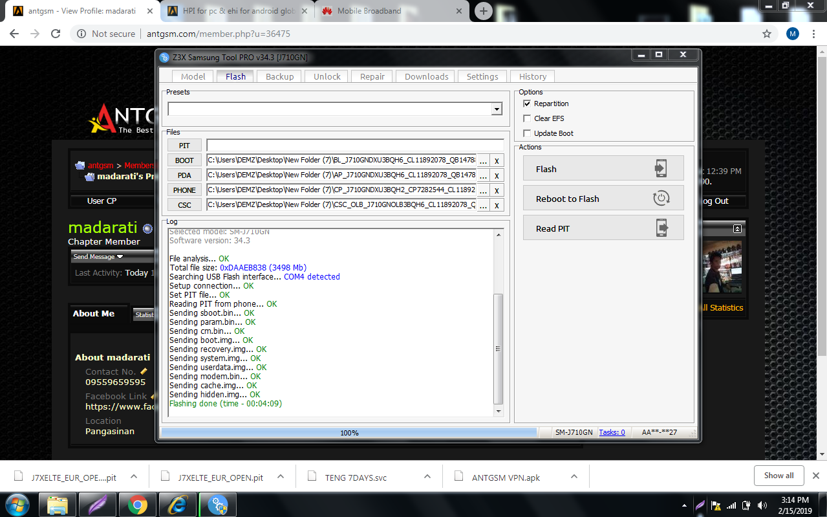Open Internet Explorer from taskbar
827x517 pixels.
[177, 504]
